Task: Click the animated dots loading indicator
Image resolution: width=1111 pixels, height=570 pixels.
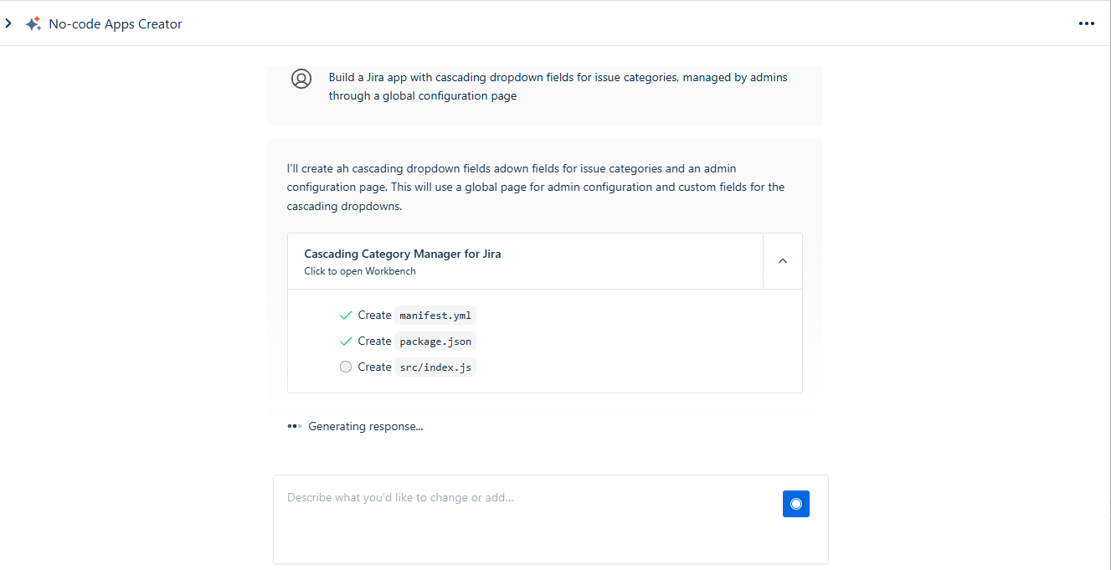Action: coord(294,426)
